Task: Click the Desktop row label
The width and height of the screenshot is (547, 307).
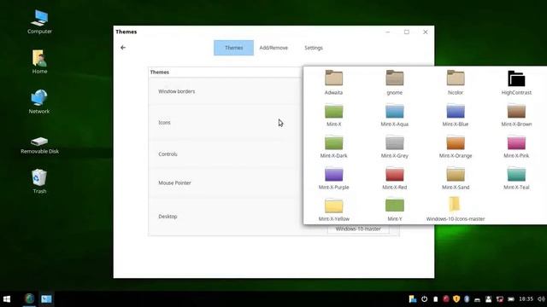Action: [x=168, y=216]
